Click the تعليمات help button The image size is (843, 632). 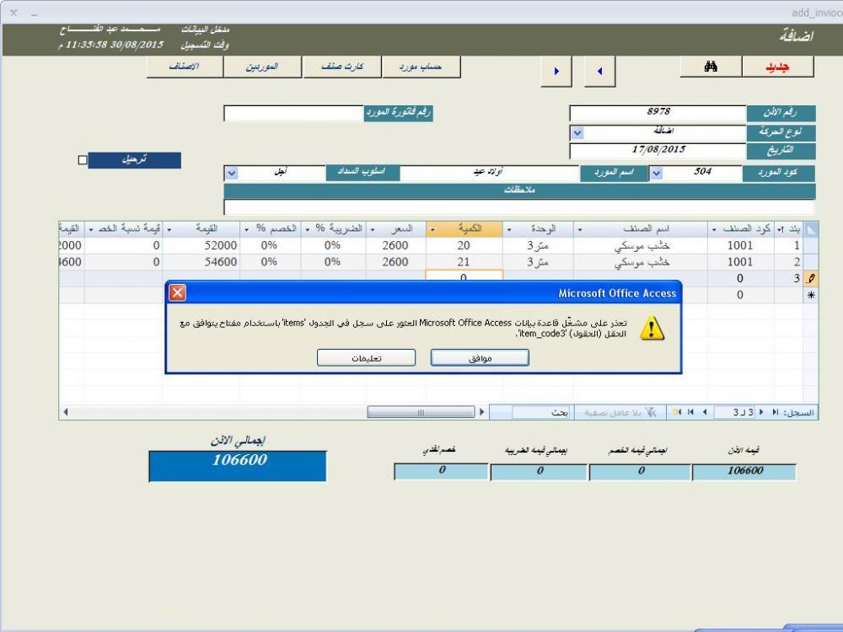(x=366, y=358)
